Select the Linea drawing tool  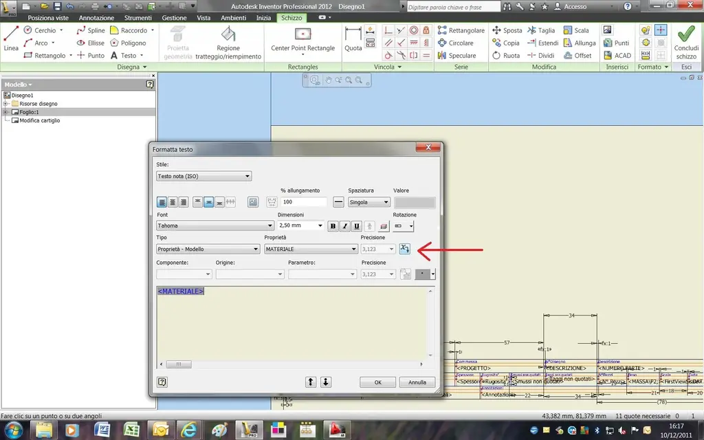[11, 38]
